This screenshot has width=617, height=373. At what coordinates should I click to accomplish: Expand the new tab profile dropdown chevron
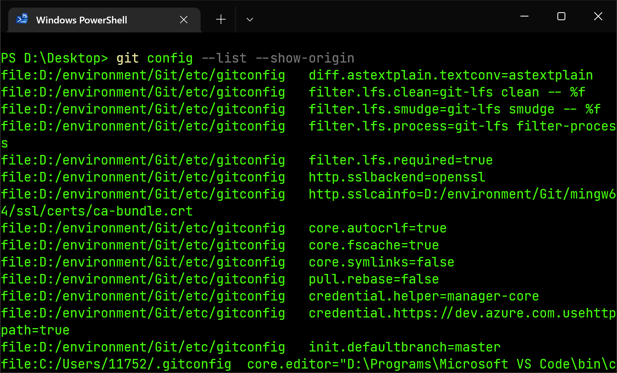[250, 20]
